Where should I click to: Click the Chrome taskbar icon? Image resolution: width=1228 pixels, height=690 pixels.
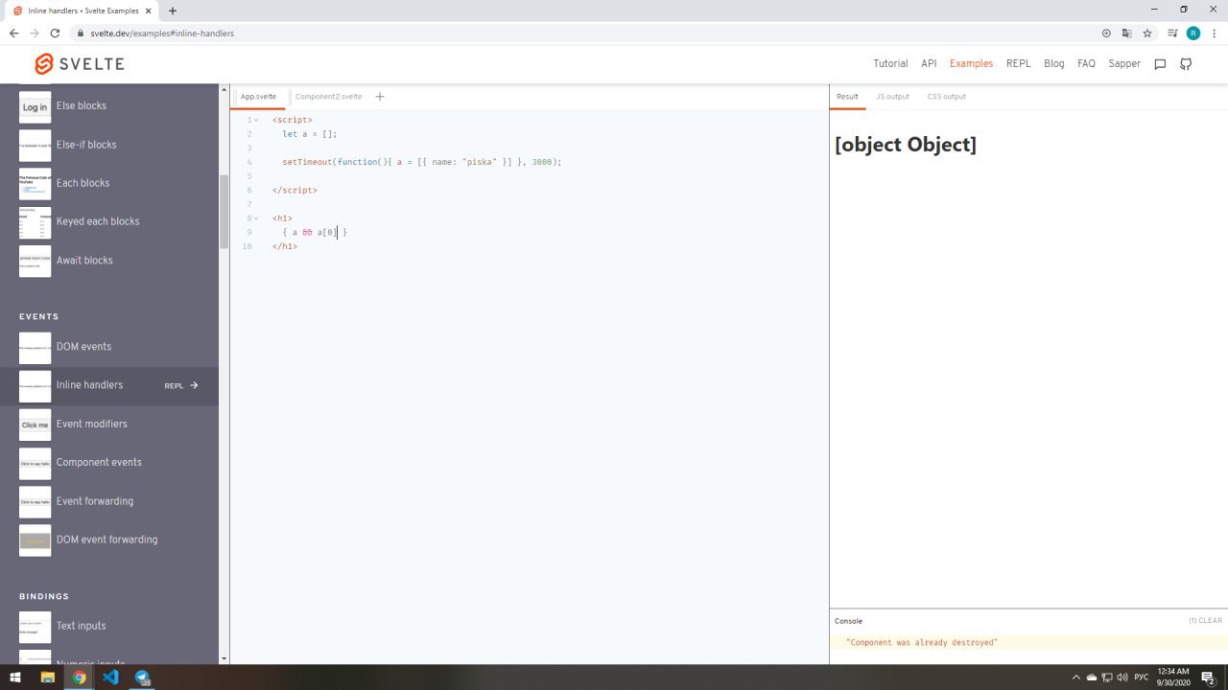tap(79, 678)
